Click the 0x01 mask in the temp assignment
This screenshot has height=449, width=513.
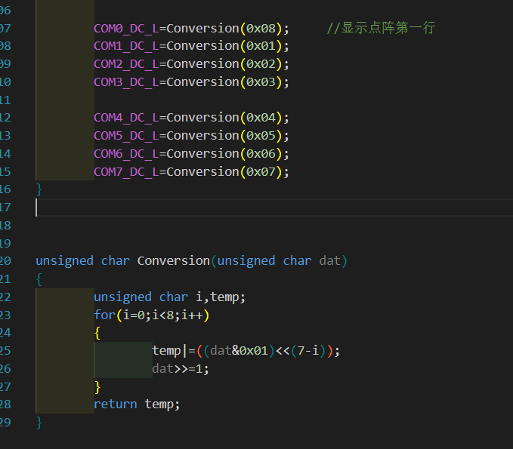pos(253,350)
